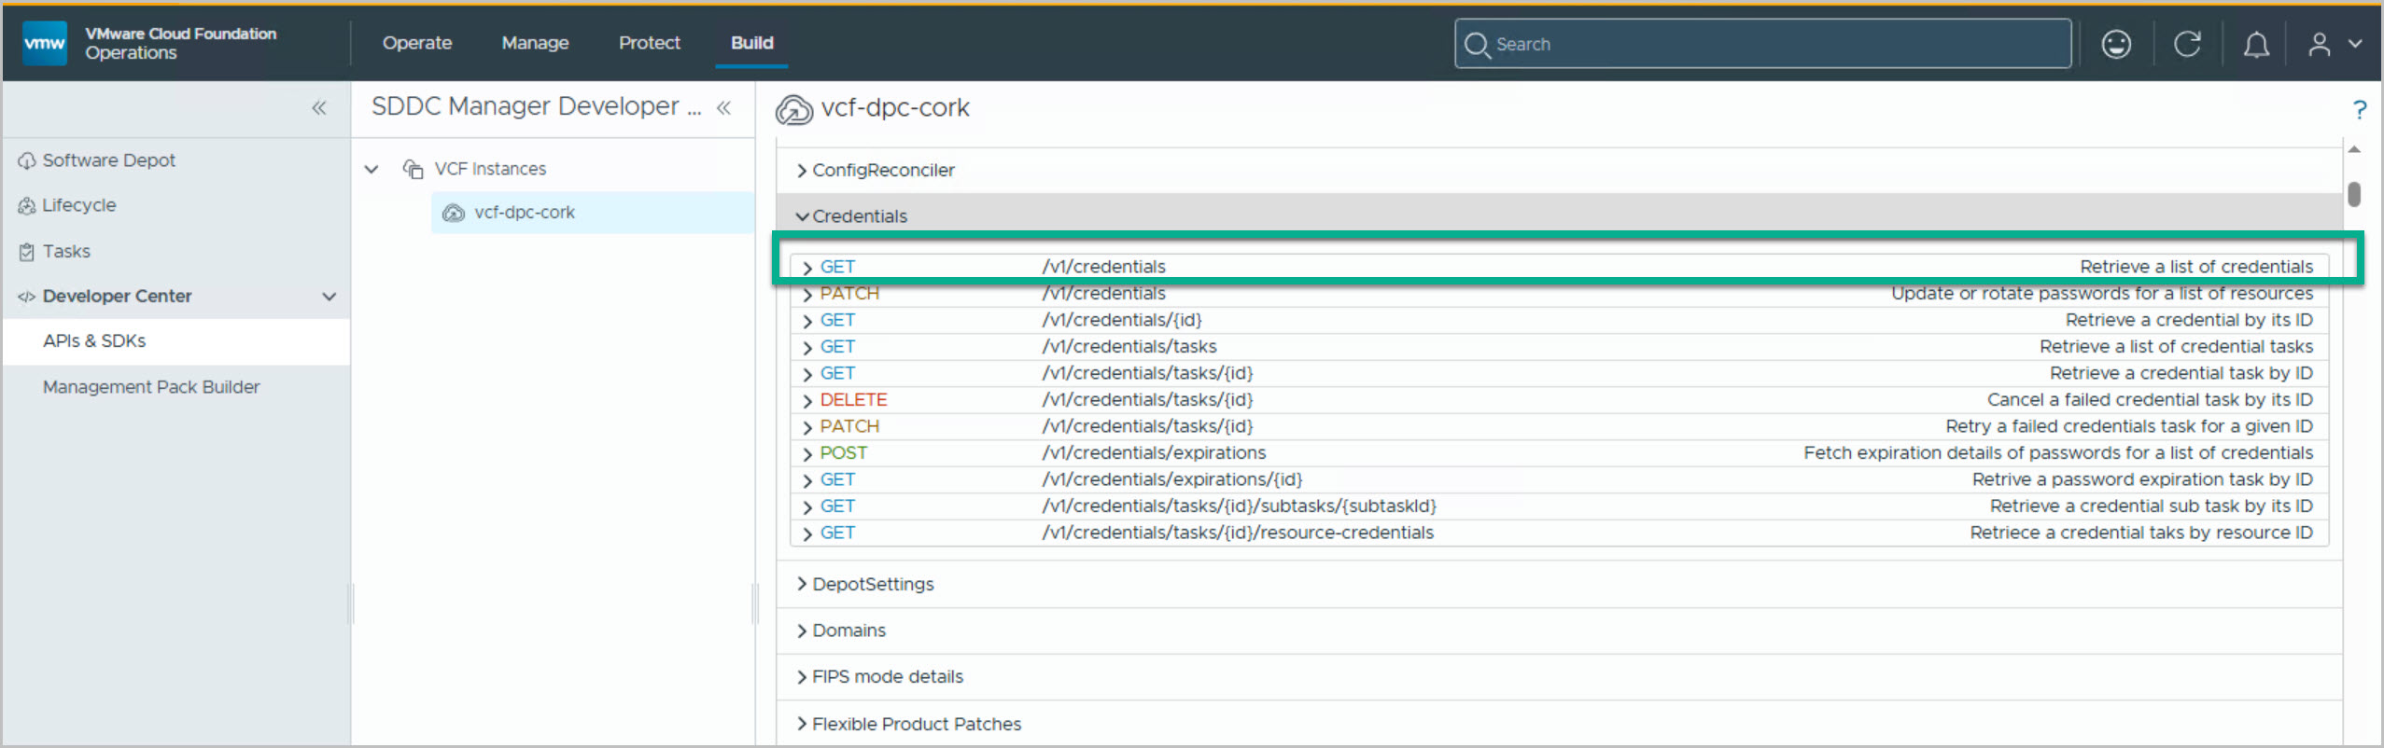Click the scrollbar up arrow

tap(2354, 149)
